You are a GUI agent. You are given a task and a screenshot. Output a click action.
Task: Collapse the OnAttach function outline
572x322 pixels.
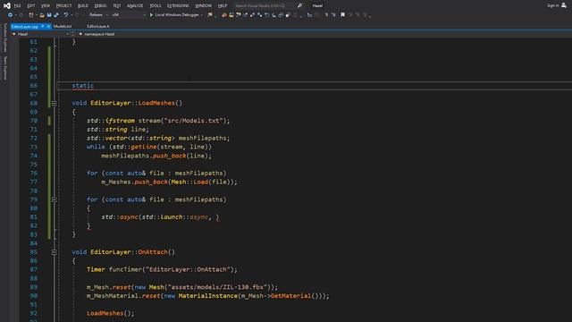pyautogui.click(x=54, y=252)
